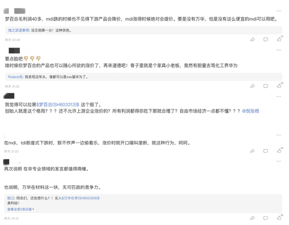Viewport: 289px width, 225px height.
Task: Share the post timestamped 昨天 20:40
Action: 253,39
